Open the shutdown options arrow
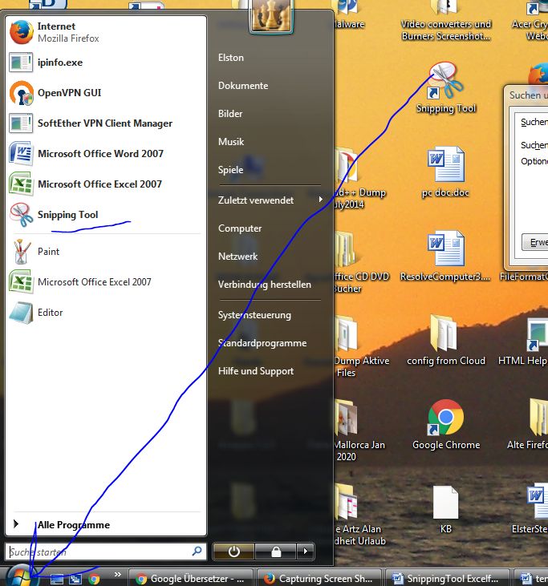The width and height of the screenshot is (548, 586). point(305,552)
